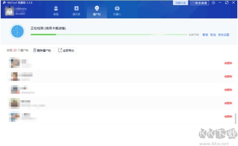Click 暂停 to pause detection
The image size is (238, 146).
(205, 35)
